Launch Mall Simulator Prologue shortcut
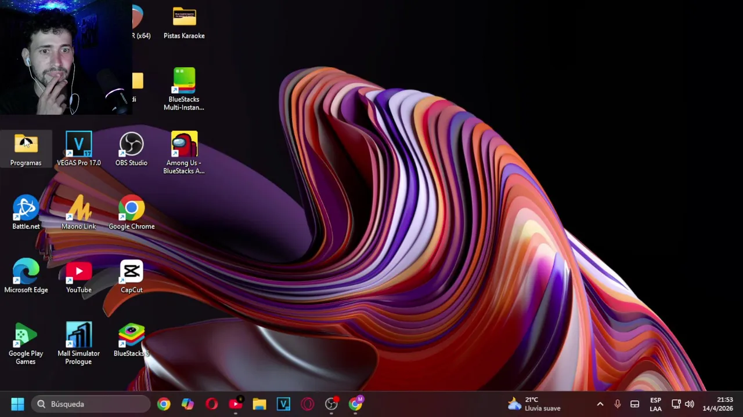 click(x=78, y=345)
